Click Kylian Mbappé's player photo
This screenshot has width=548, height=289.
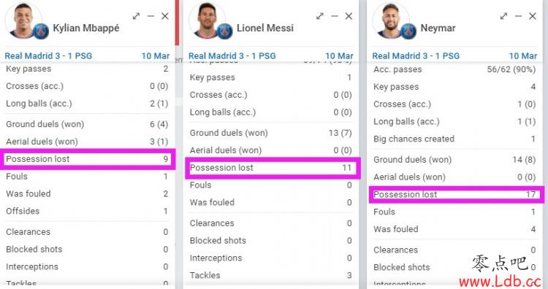pos(23,20)
